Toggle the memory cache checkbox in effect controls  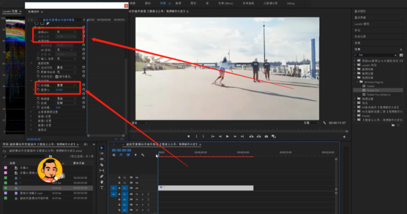coord(57,77)
